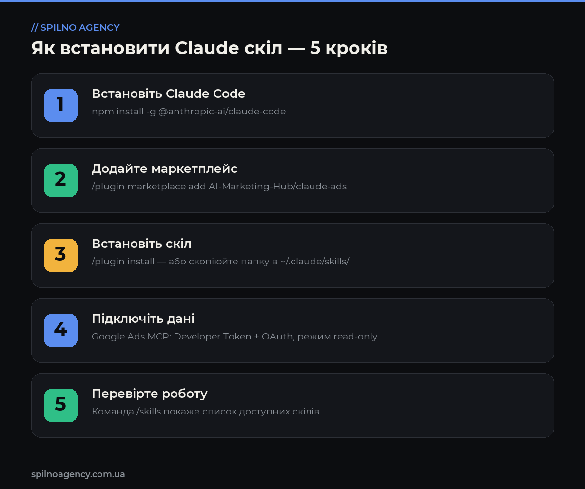Click the '/plugin marketplace add AI-Marketing-Hub/claude-ads' command

click(219, 187)
